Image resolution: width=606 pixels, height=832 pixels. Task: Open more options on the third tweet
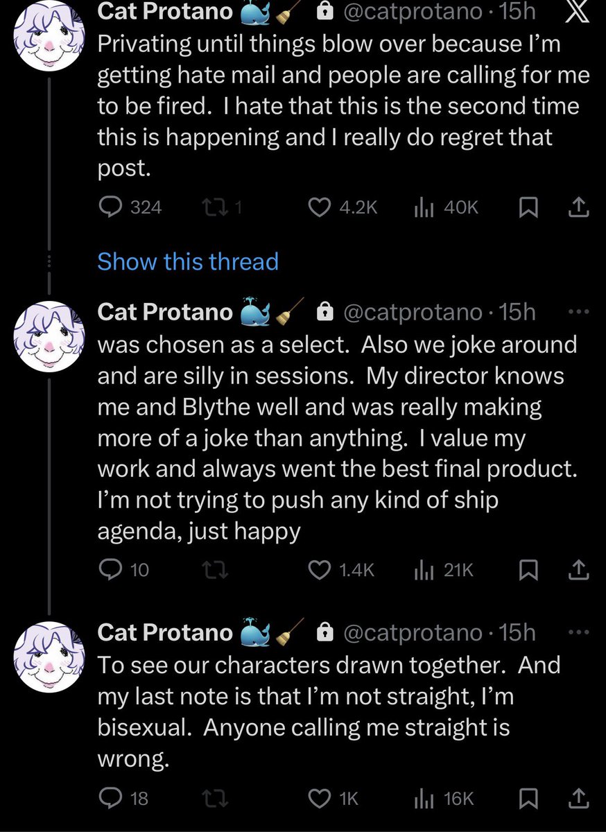coord(577,632)
